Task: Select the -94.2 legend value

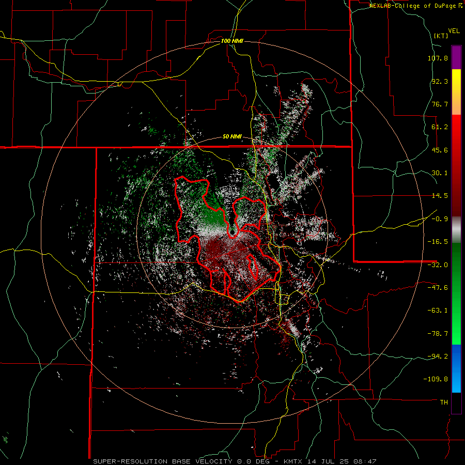Action: 438,356
